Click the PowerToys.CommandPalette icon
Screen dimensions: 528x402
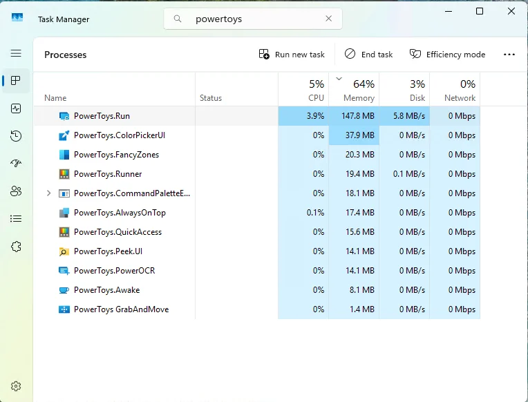click(64, 193)
